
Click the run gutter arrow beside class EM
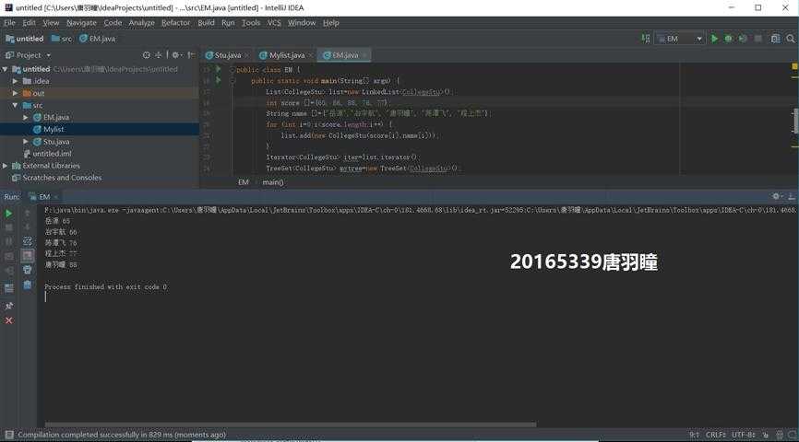click(219, 69)
